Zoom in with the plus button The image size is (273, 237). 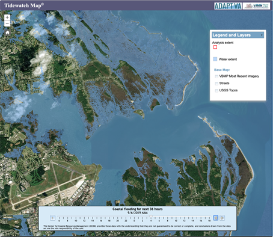click(7, 17)
